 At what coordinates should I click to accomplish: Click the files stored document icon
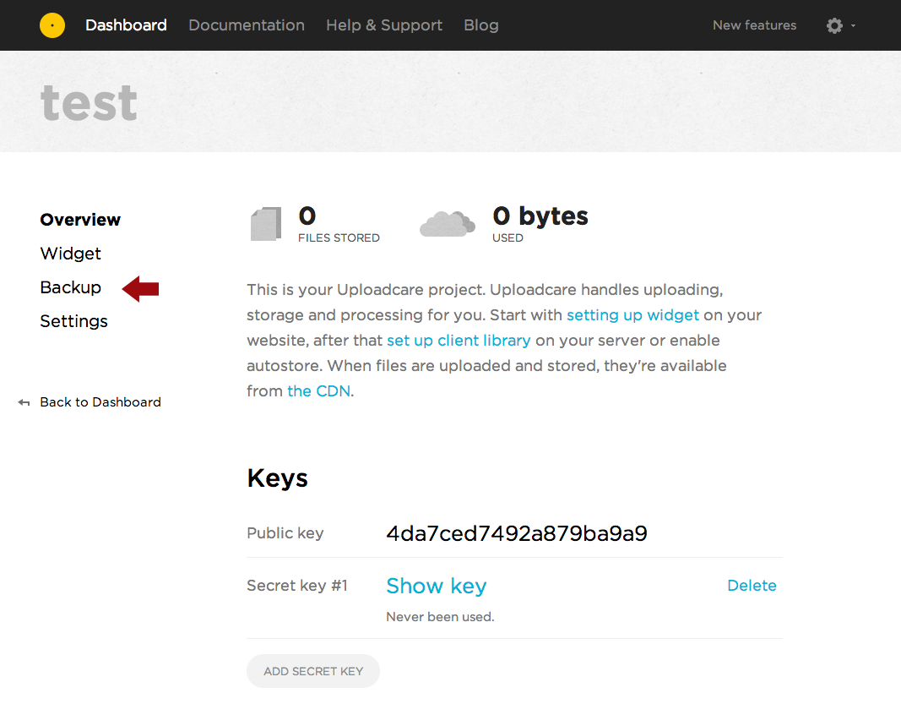266,225
